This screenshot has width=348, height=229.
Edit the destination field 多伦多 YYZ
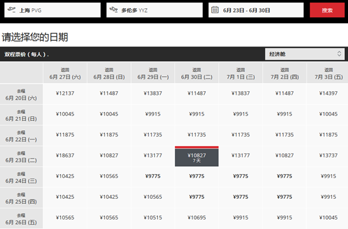(x=154, y=10)
